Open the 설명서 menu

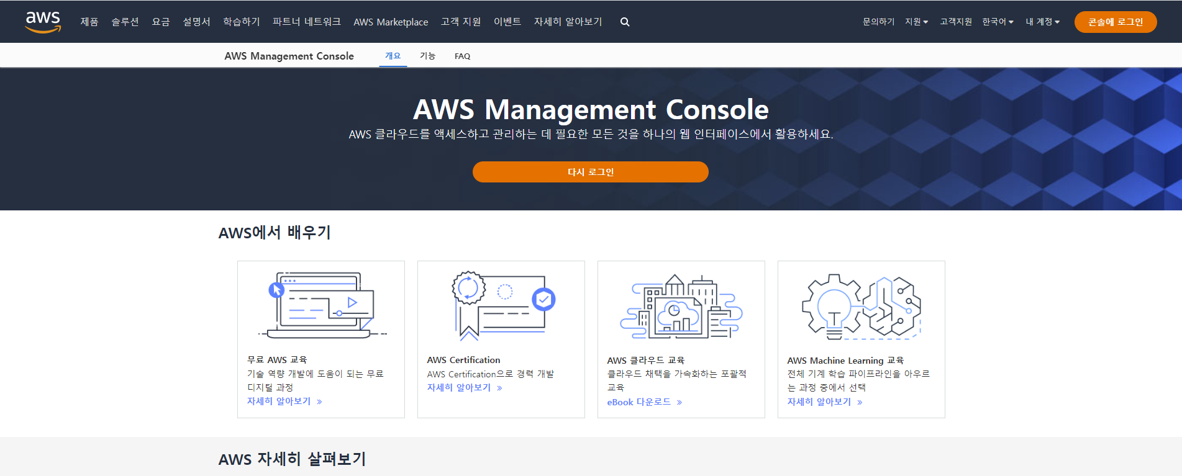196,22
